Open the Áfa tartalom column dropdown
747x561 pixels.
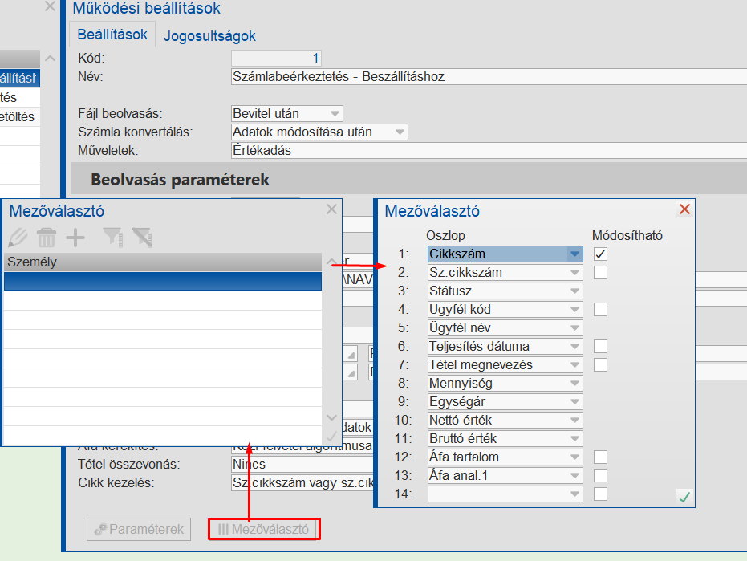point(574,457)
